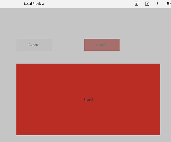The height and width of the screenshot is (142, 171).
Task: Click the left edge of Button2
Action: pyautogui.click(x=85, y=45)
